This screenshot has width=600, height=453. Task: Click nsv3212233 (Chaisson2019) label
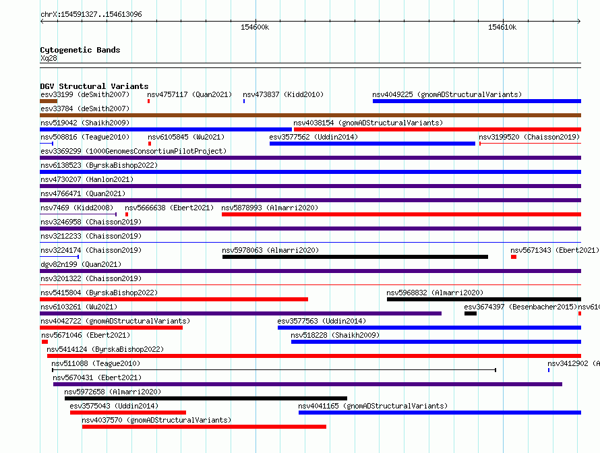point(91,236)
